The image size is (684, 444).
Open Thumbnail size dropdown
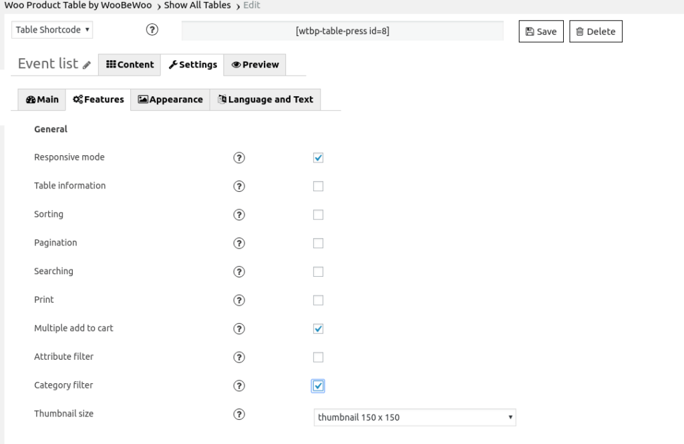[415, 417]
